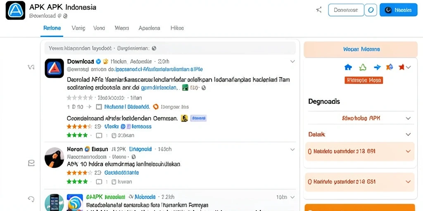Screen dimensions: 423x211
Task: Click the left sidebar undo arrow icon
Action: (x=31, y=199)
